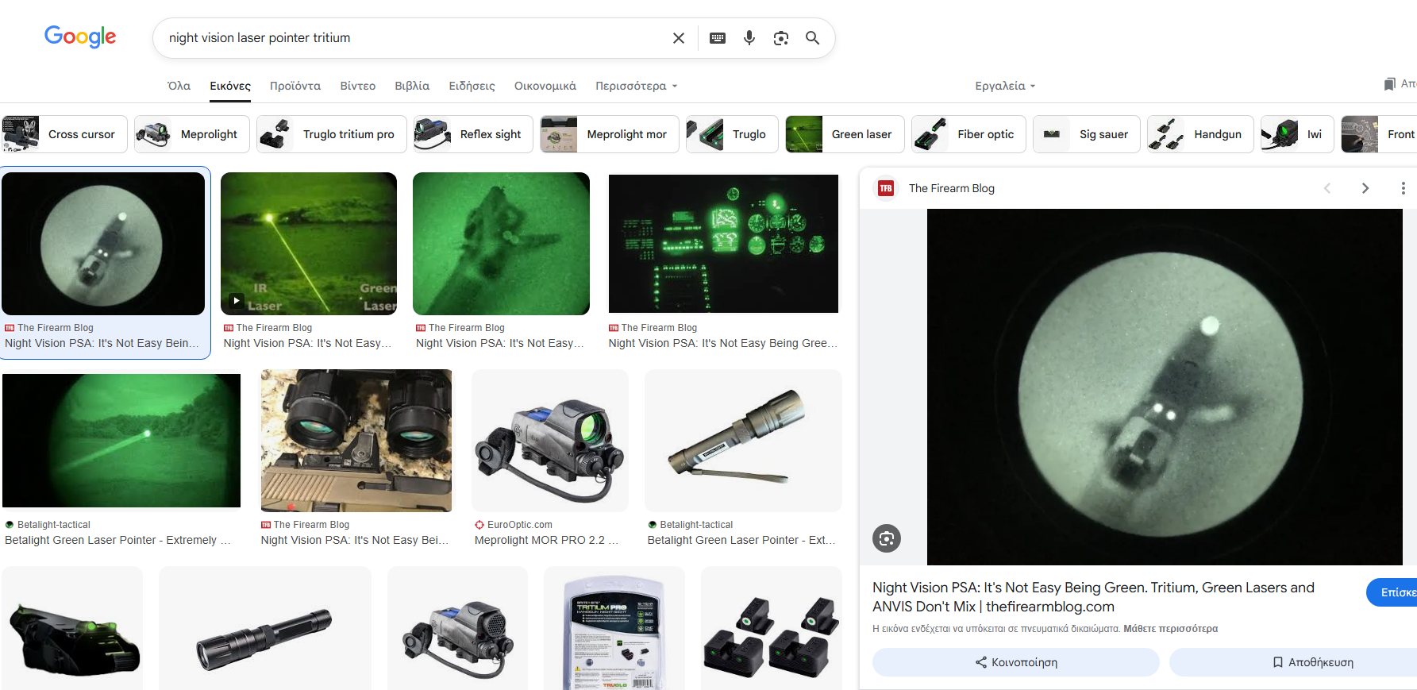Submit search with magnifying glass icon
The width and height of the screenshot is (1417, 690).
813,38
